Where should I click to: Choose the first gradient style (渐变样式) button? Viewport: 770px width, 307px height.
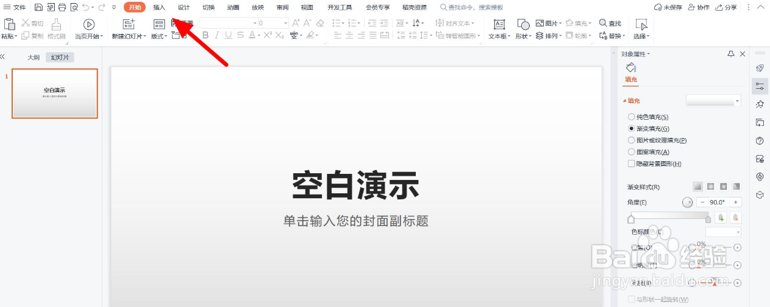[x=697, y=187]
